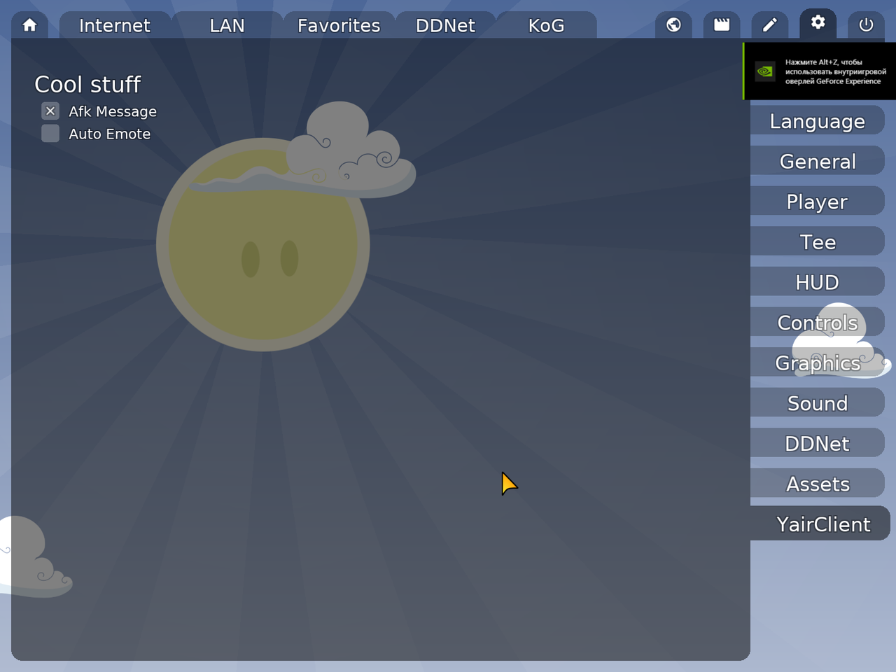The width and height of the screenshot is (896, 672).
Task: Enable the Auto Emote checkbox
Action: click(x=50, y=134)
